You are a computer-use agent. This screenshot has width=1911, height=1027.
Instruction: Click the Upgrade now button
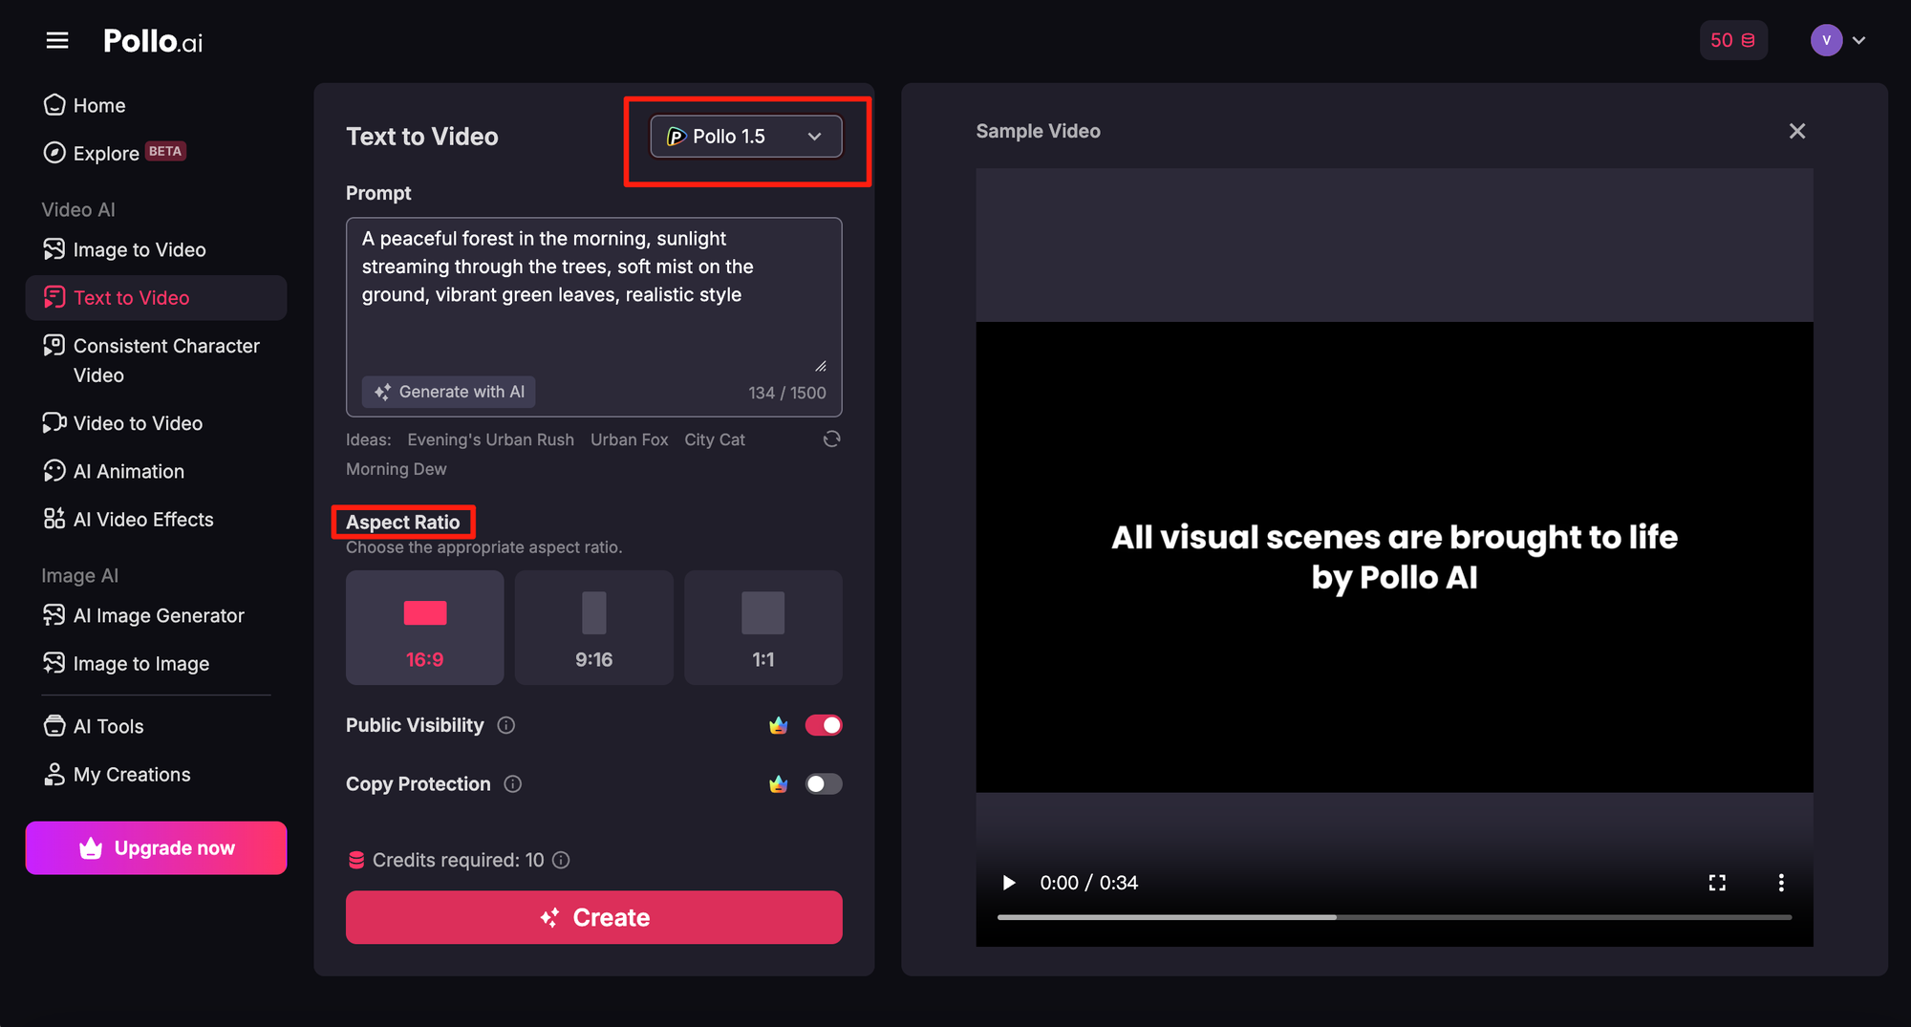click(156, 847)
